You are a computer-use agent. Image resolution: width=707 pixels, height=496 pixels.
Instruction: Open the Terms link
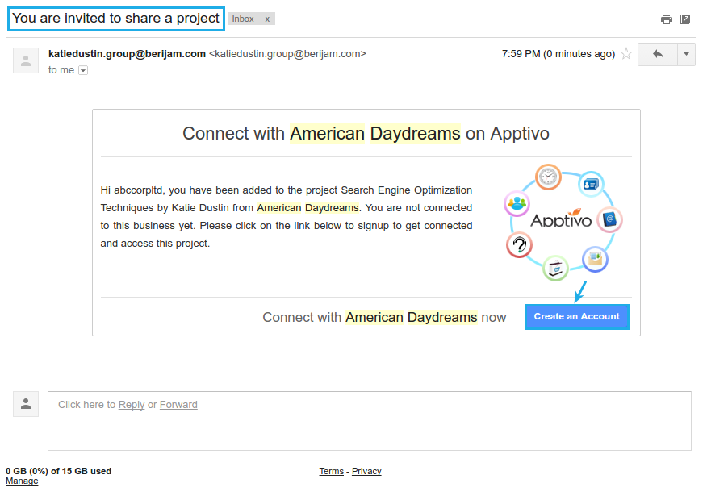332,471
